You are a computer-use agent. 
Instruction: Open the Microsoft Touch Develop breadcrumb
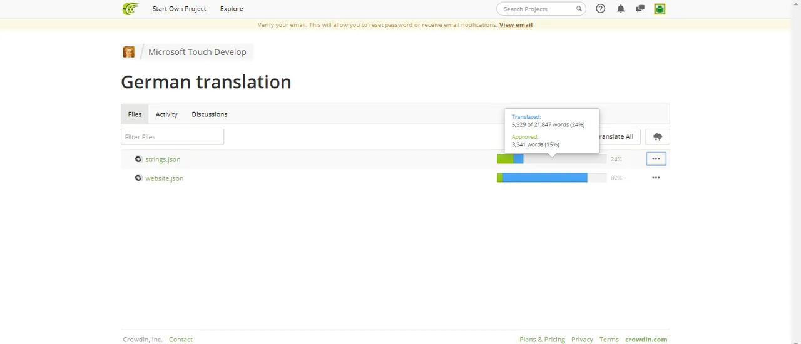(197, 52)
